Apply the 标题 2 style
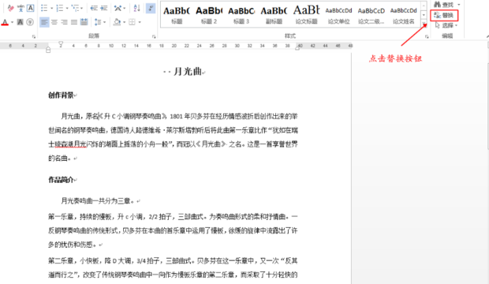489x284 pixels. pos(209,14)
